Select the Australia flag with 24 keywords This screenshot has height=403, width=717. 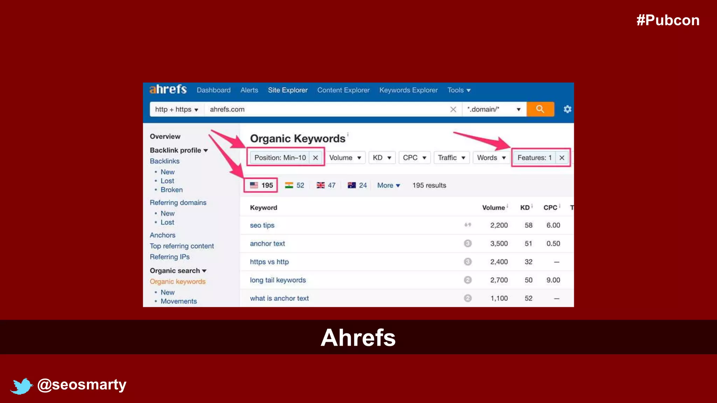(x=357, y=185)
